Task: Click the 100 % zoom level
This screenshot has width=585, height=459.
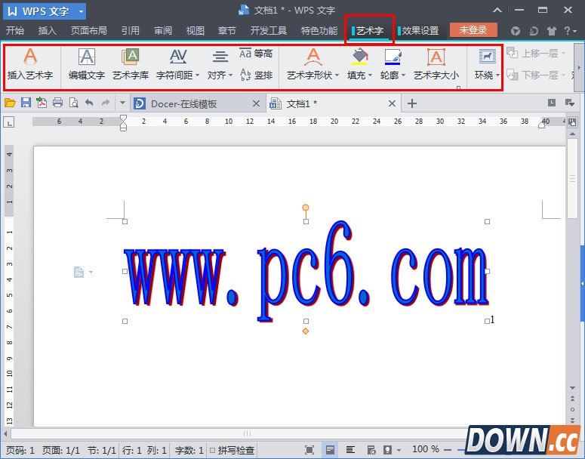Action: click(x=425, y=449)
